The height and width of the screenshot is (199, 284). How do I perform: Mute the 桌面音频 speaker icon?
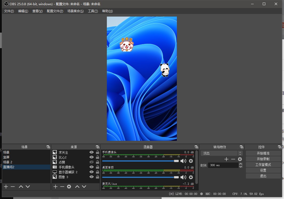(183, 177)
